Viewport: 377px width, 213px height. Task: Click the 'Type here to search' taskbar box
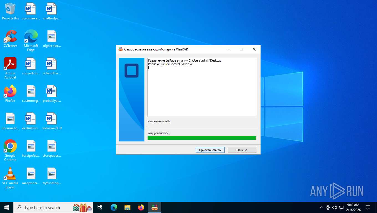coord(54,207)
